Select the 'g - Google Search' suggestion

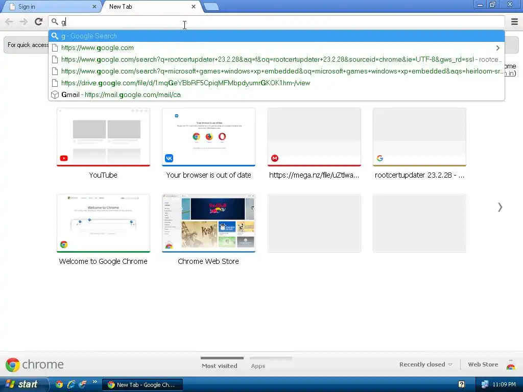pyautogui.click(x=276, y=36)
